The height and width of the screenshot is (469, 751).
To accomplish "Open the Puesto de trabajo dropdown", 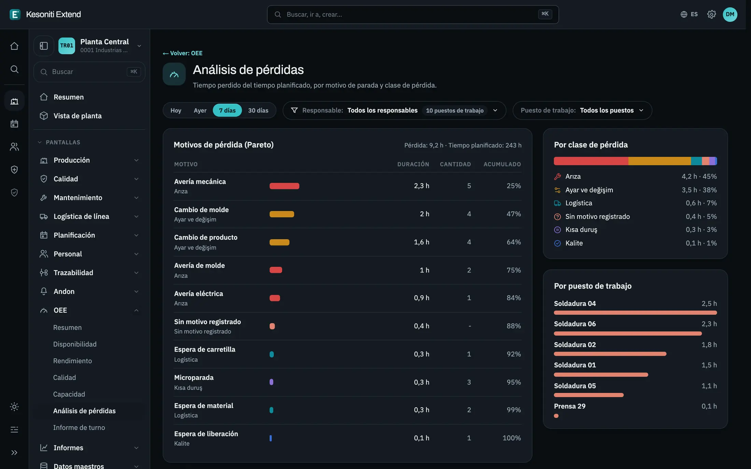I will pos(582,111).
